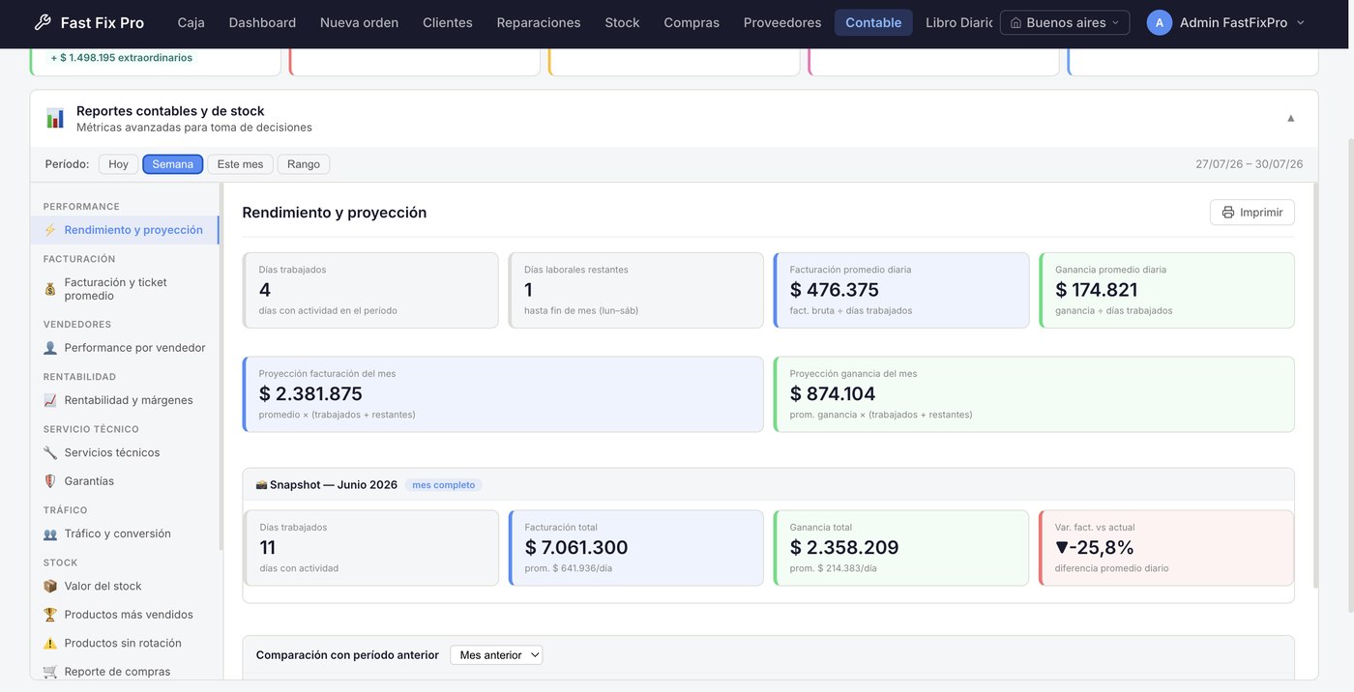Click the shield icon of Garantías
1354x692 pixels.
tap(50, 481)
